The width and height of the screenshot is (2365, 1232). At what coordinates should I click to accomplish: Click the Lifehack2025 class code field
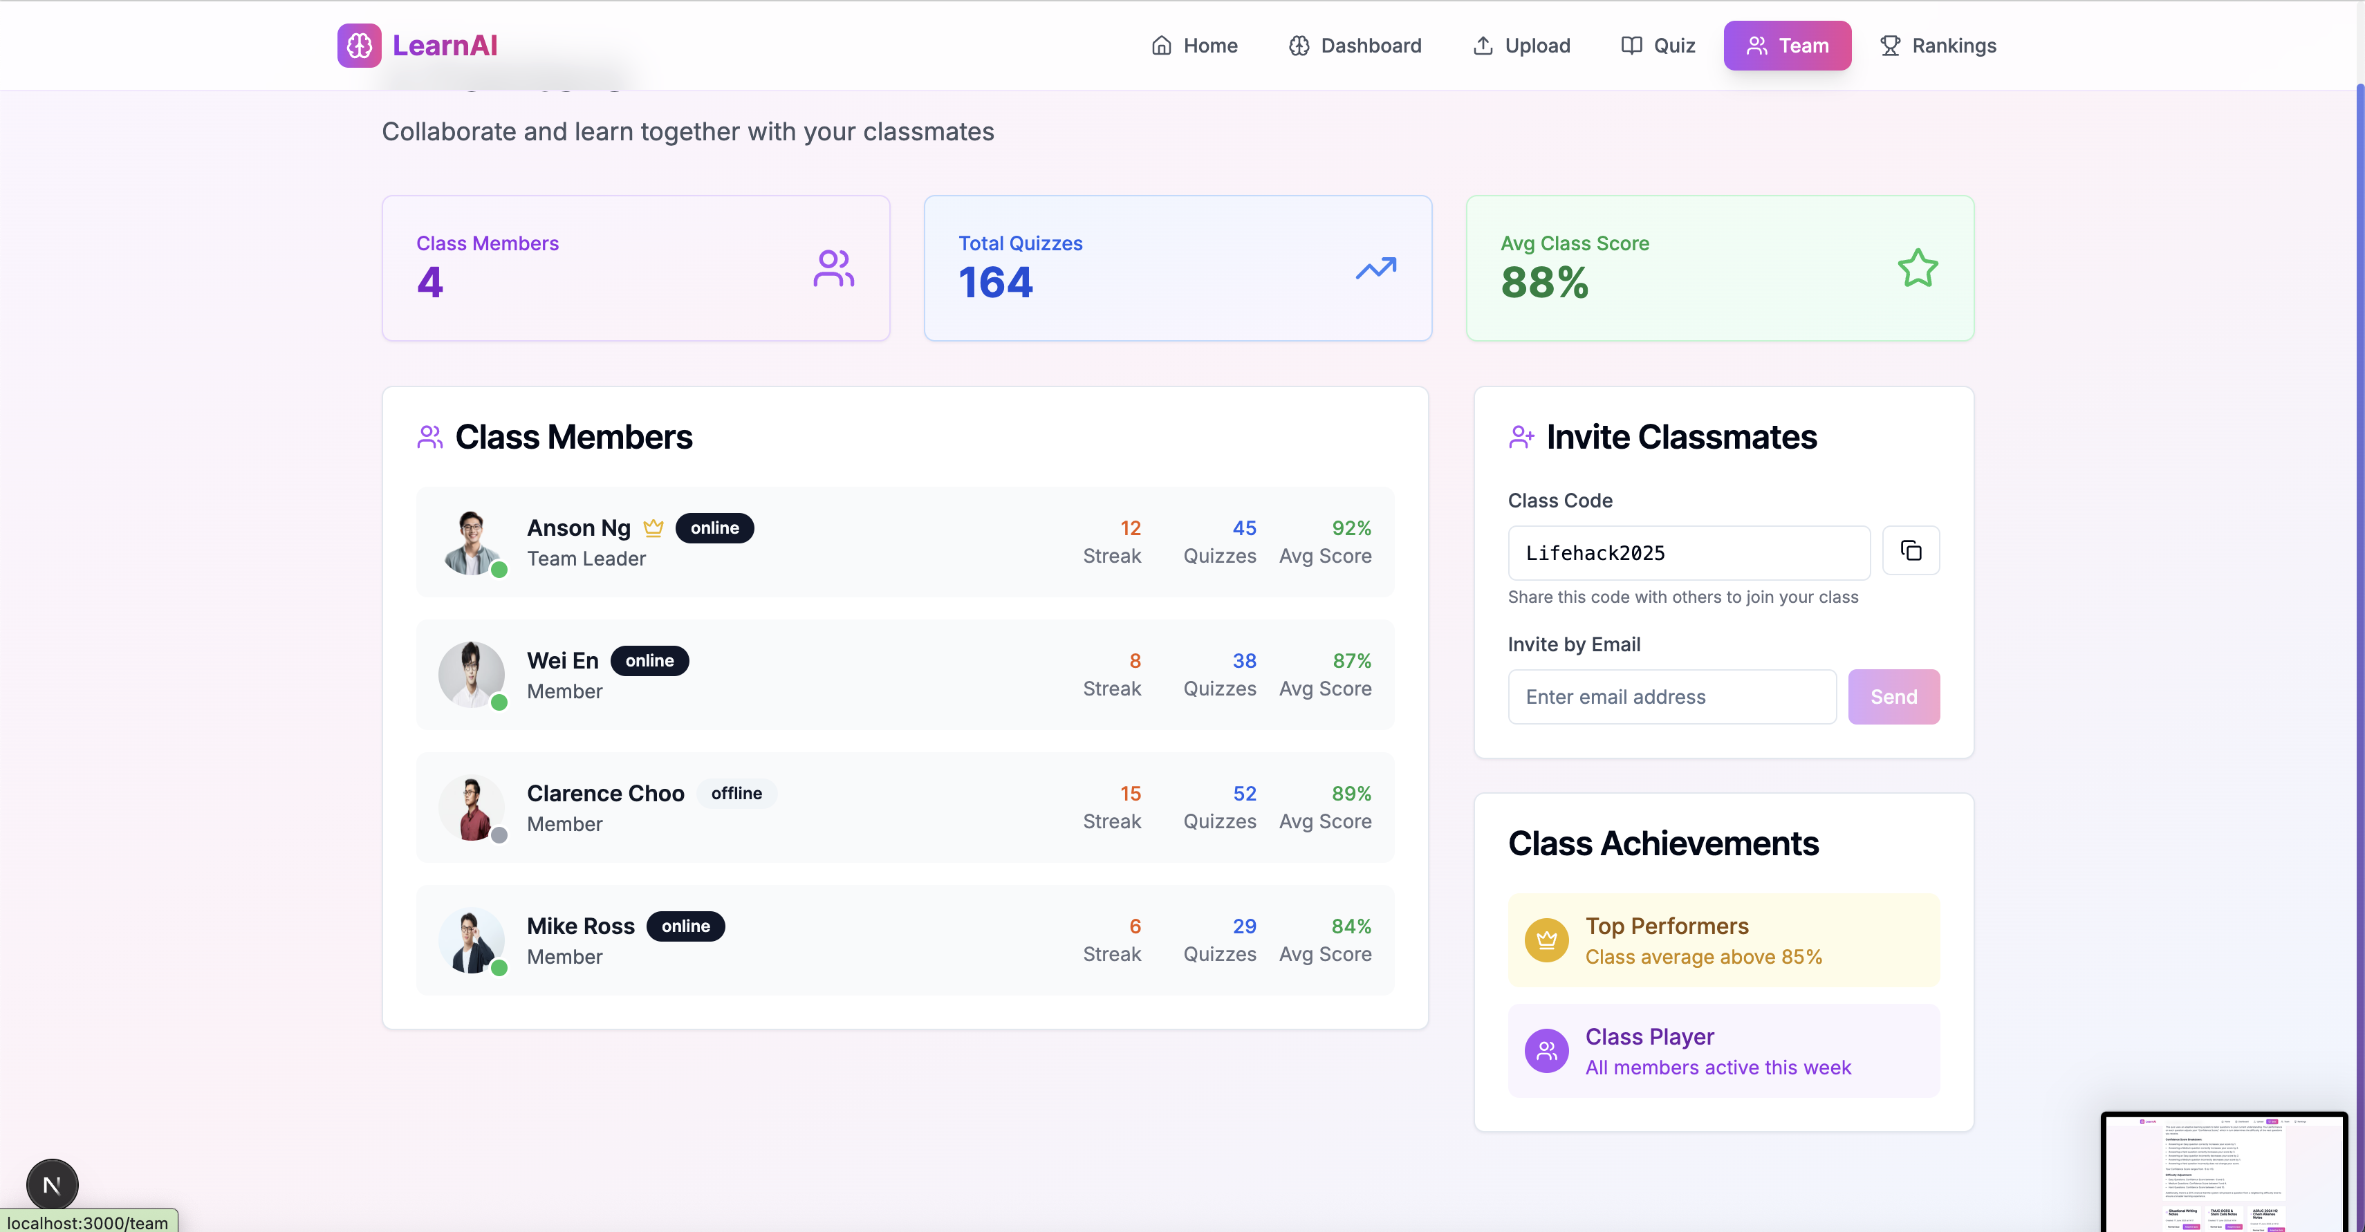pos(1687,552)
